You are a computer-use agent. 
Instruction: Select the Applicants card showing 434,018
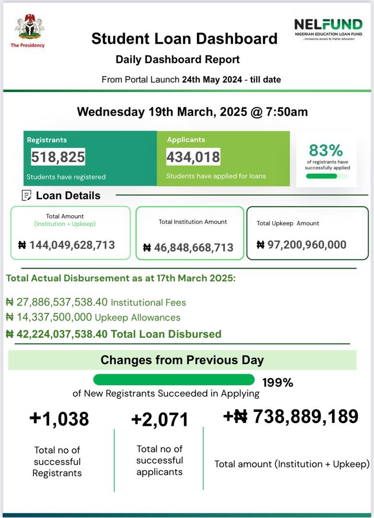(x=223, y=158)
